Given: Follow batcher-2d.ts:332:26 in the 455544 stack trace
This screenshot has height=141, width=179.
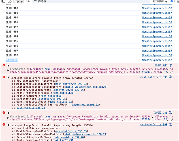Looking at the screenshot, I should (69, 137).
